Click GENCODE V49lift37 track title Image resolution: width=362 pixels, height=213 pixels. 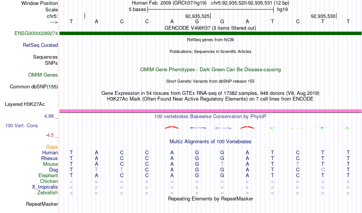(x=210, y=28)
